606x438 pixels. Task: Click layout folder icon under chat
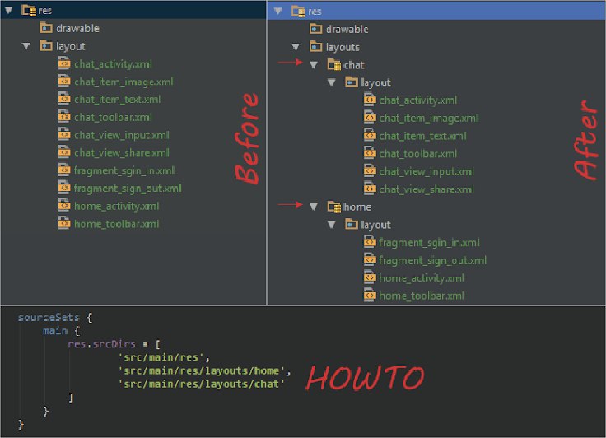click(352, 82)
